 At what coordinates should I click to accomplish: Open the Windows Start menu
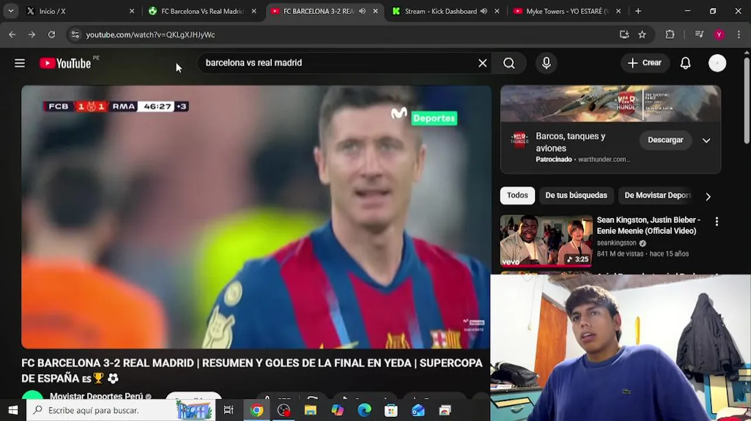pos(13,410)
